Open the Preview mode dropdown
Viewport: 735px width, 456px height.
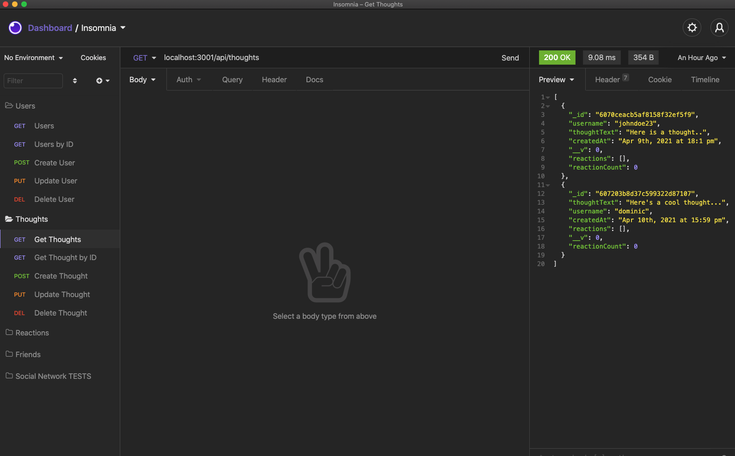click(557, 79)
